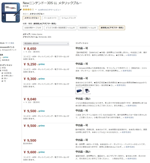Click prime badge beside ¥9,600
The width and height of the screenshot is (150, 163).
point(41,152)
